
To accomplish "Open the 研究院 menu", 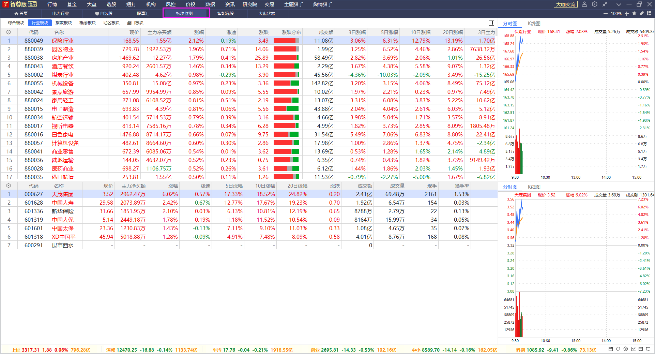I will 250,4.
